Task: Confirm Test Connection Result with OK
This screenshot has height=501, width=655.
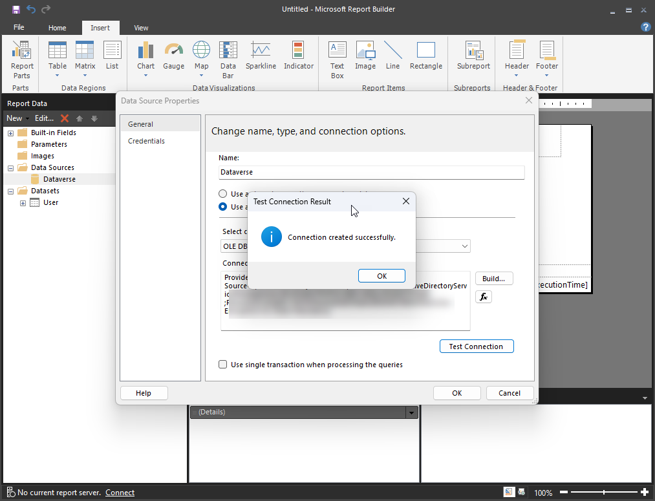Action: coord(381,276)
